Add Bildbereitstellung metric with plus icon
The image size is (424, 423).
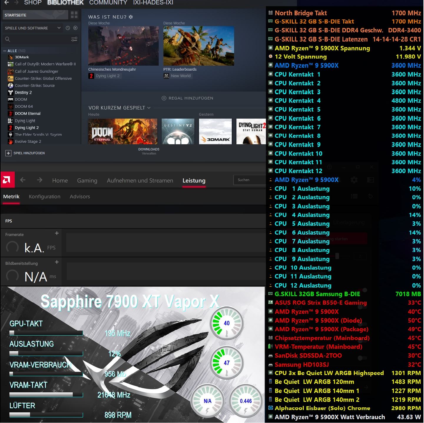tap(57, 262)
